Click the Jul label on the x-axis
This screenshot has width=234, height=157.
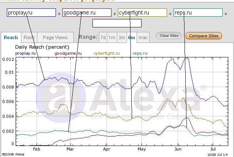213,149
